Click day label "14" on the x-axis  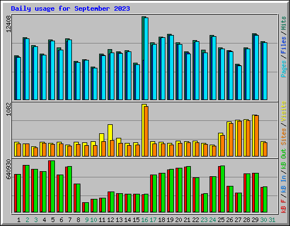point(127,220)
